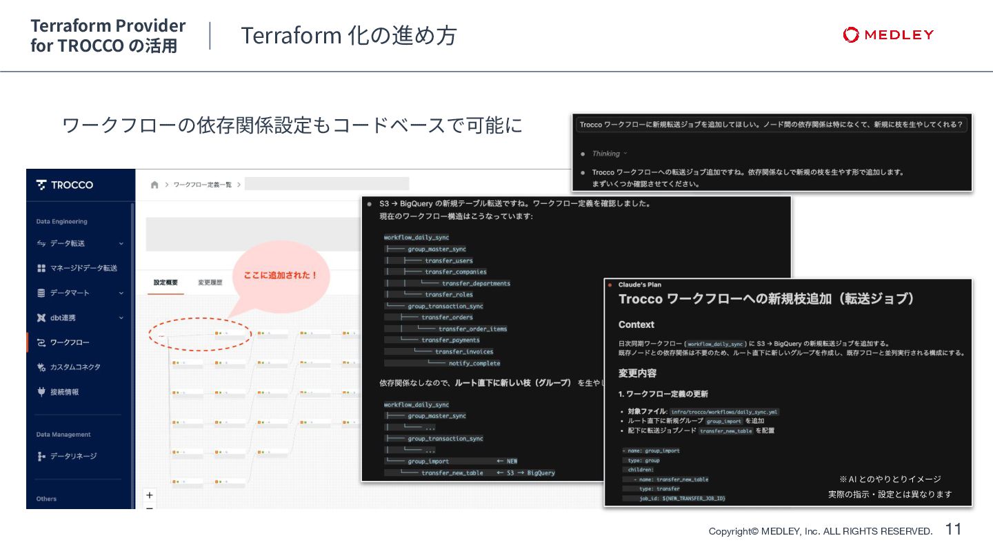The height and width of the screenshot is (558, 993).
Task: Expand the データ転送 chevron
Action: pos(121,243)
